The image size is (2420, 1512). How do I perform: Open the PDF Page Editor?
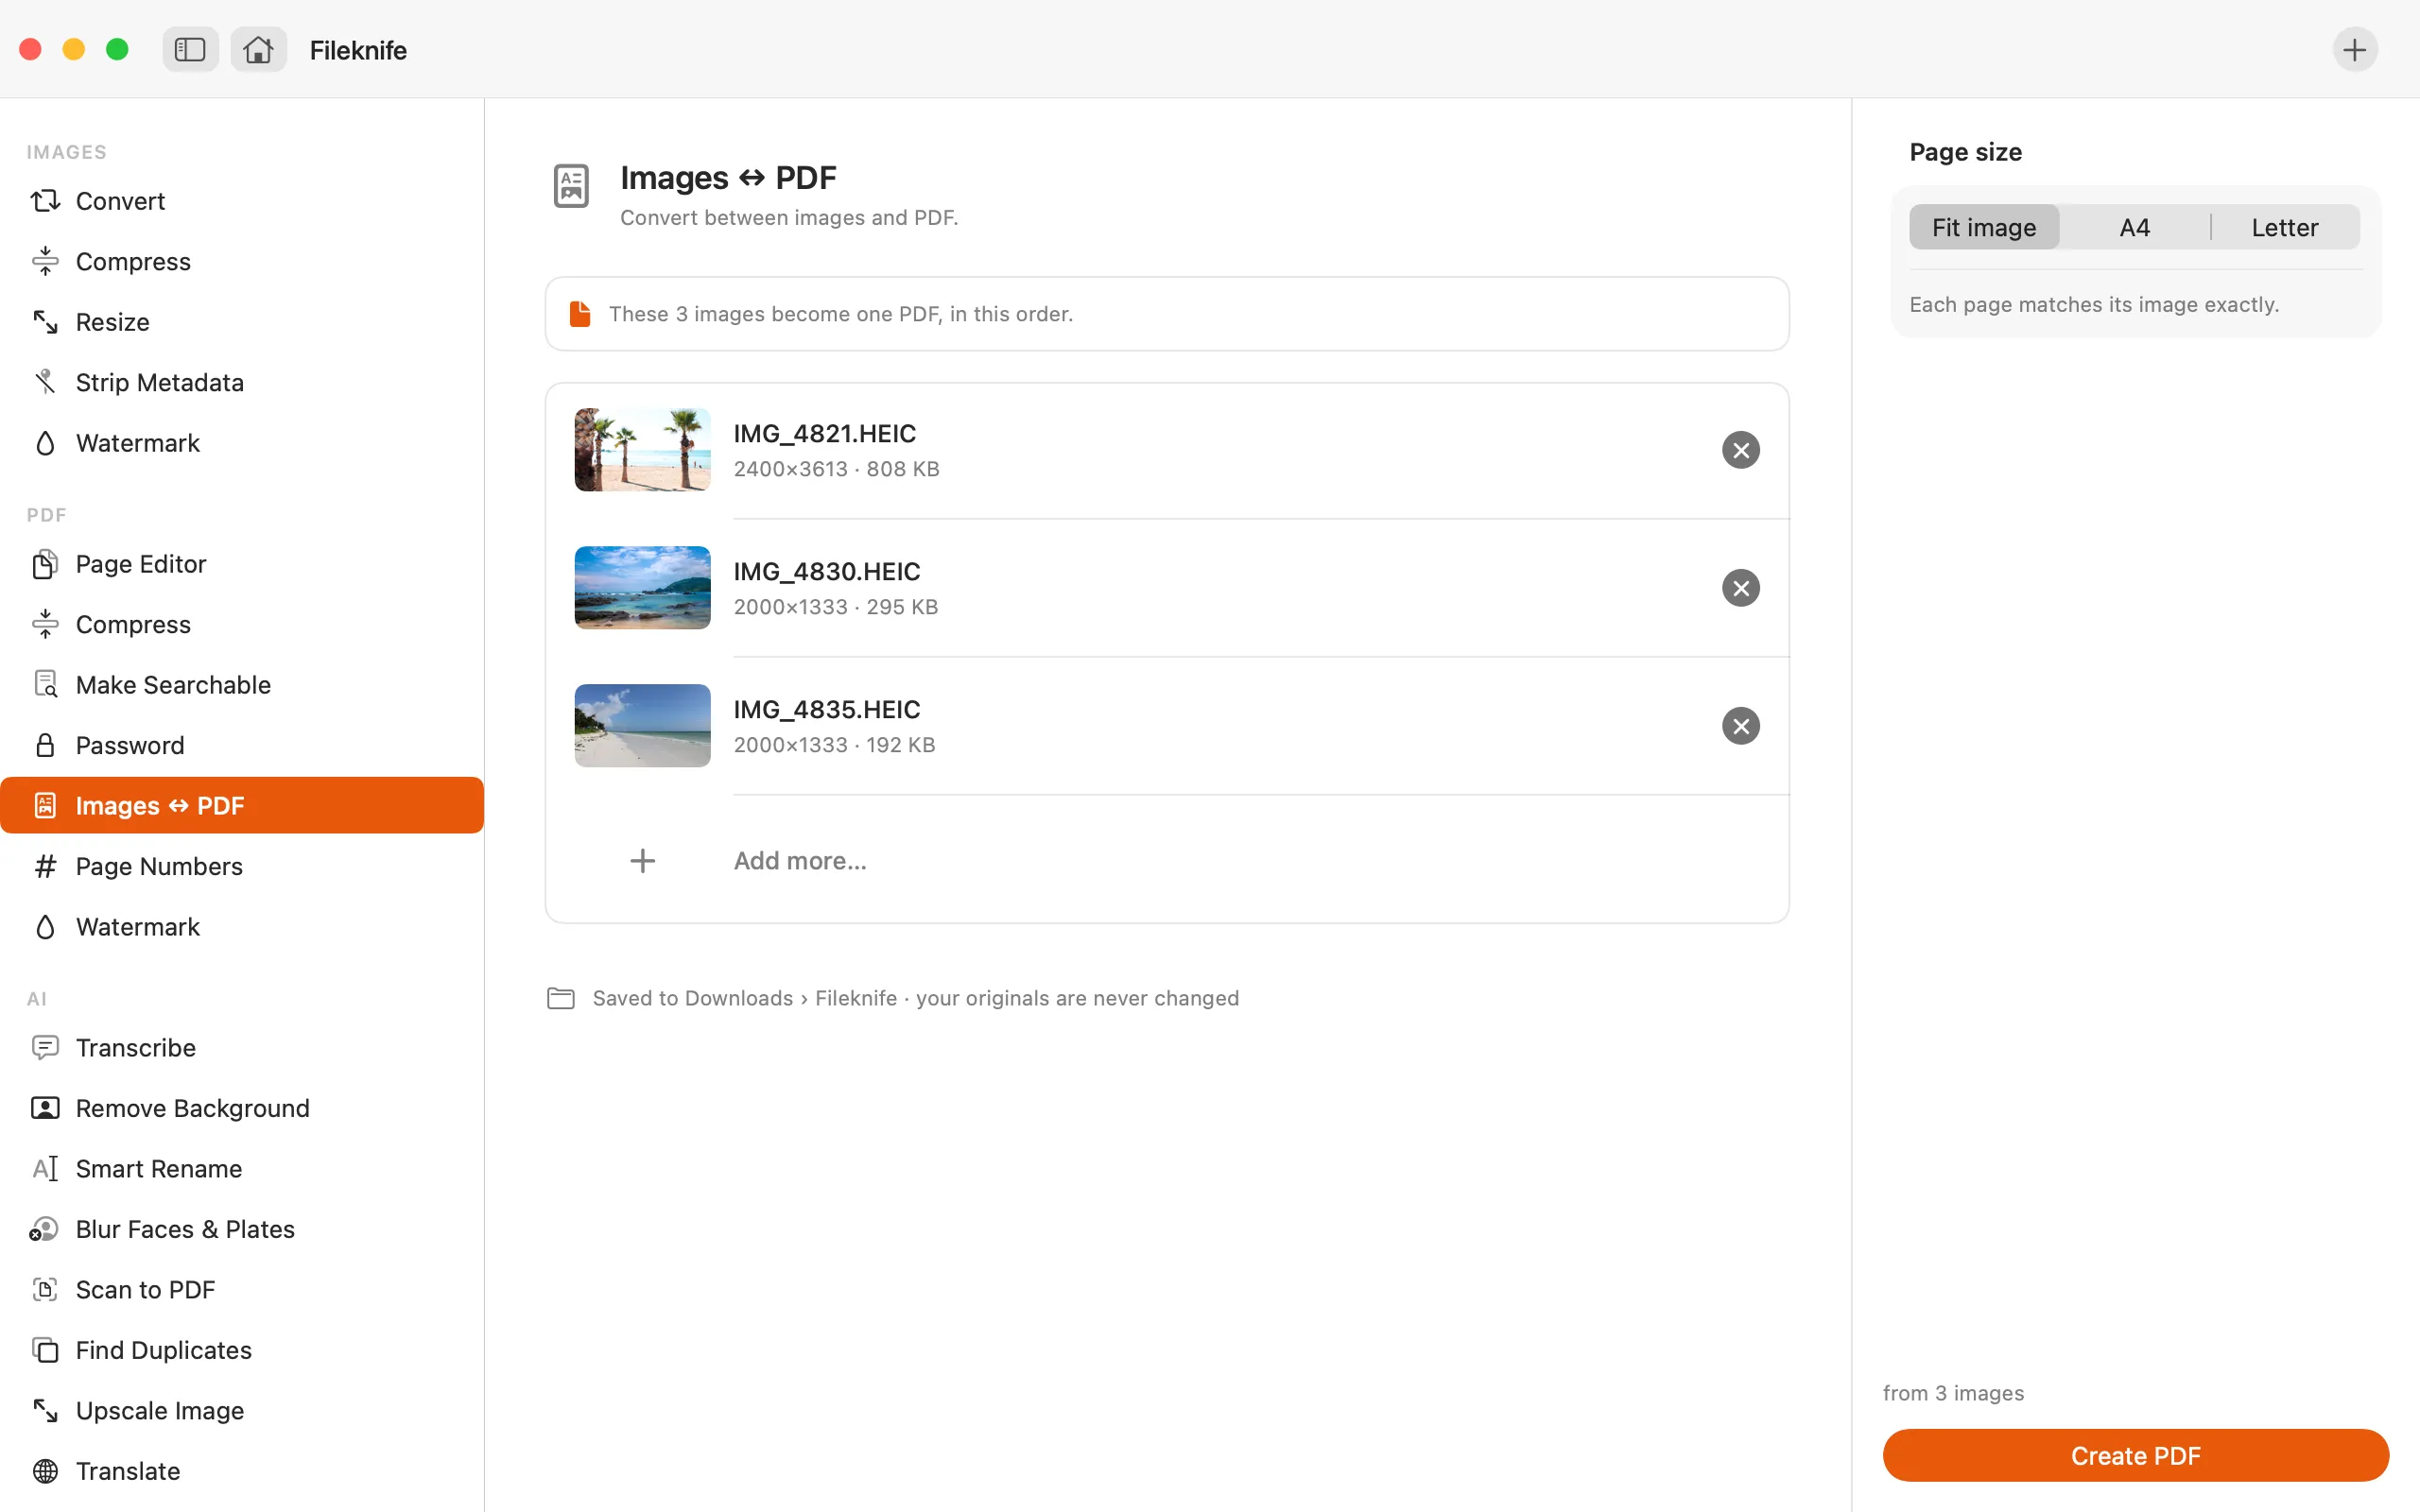coord(242,564)
